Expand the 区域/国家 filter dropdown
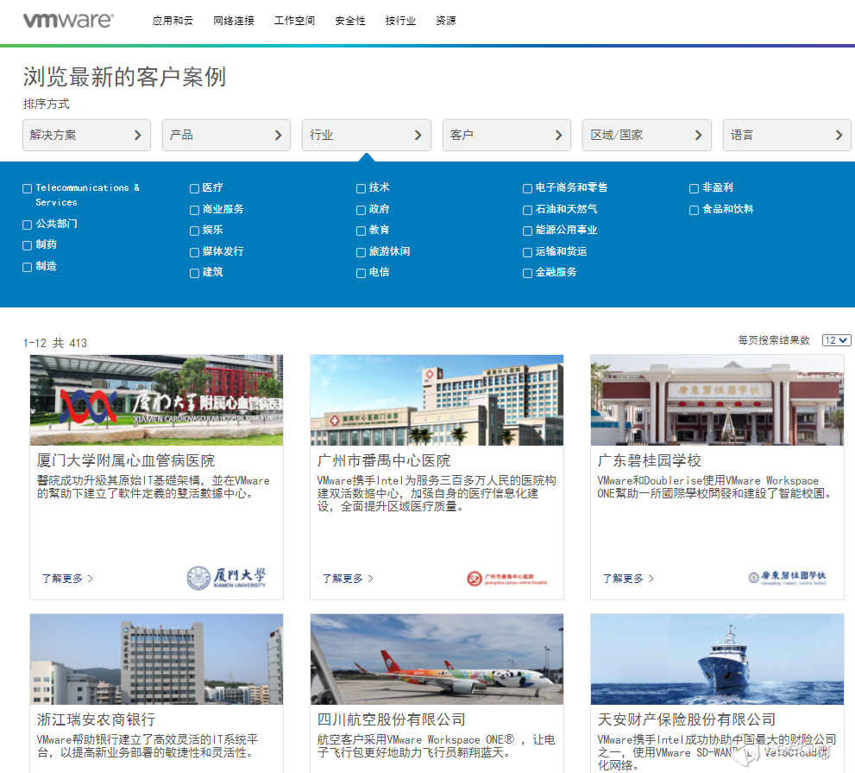Screen dimensions: 855x773 (647, 135)
